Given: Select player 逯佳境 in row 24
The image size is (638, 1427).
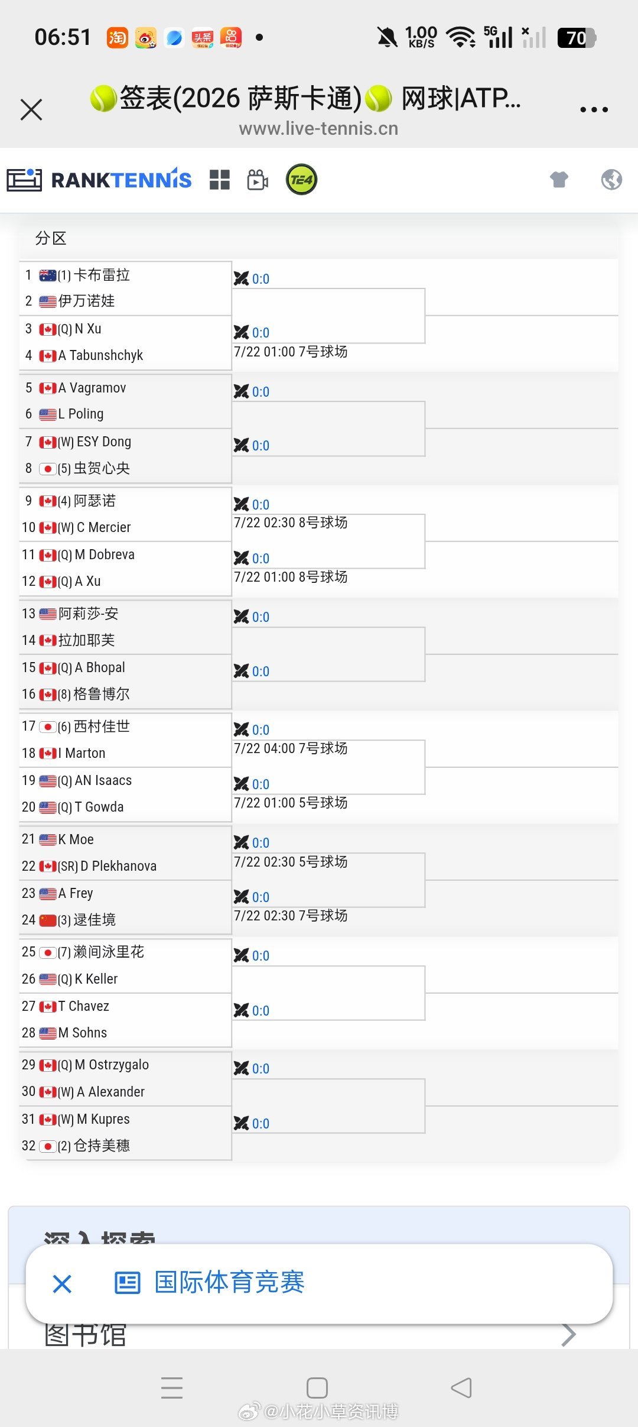Looking at the screenshot, I should tap(95, 920).
